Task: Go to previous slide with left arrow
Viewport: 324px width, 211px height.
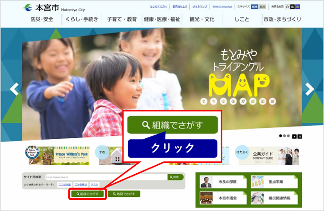Action: pos(14,89)
